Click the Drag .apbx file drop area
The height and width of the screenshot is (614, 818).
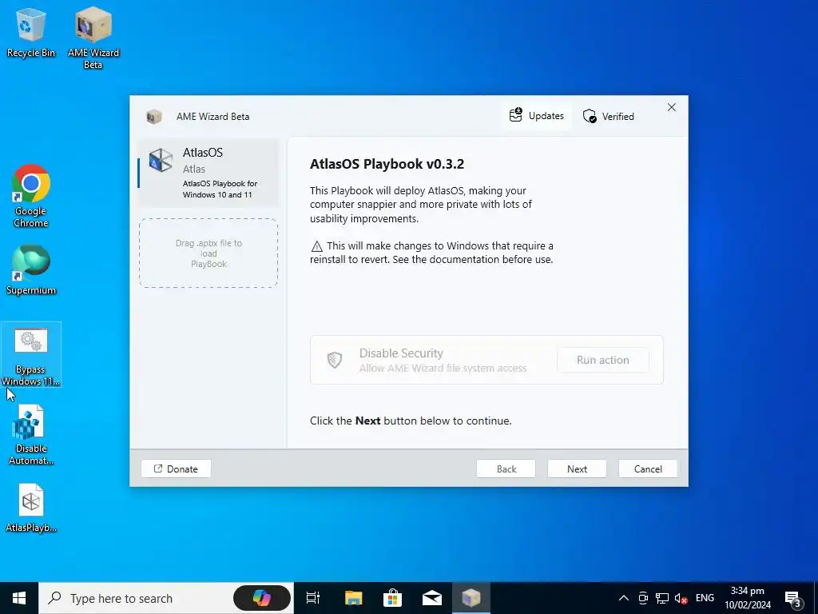(208, 253)
